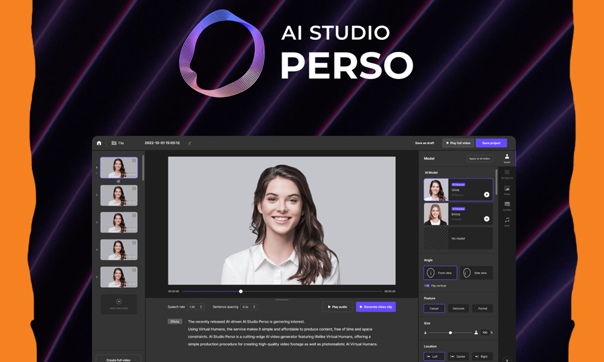Set location to Right

(x=483, y=357)
